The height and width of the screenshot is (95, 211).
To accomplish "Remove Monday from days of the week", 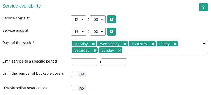I will [x=93, y=44].
